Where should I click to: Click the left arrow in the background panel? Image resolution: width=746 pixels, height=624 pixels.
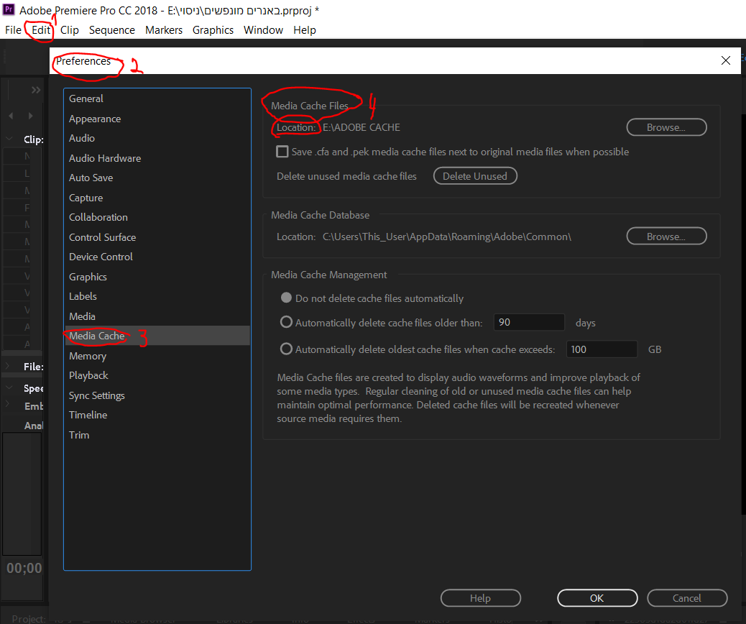[x=11, y=116]
